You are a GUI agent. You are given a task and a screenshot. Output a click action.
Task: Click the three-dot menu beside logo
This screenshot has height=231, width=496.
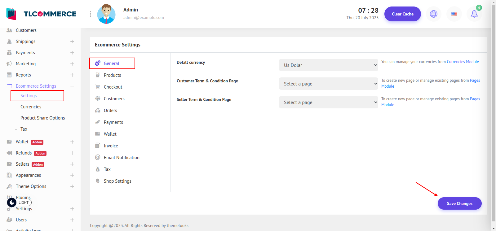[x=91, y=14]
